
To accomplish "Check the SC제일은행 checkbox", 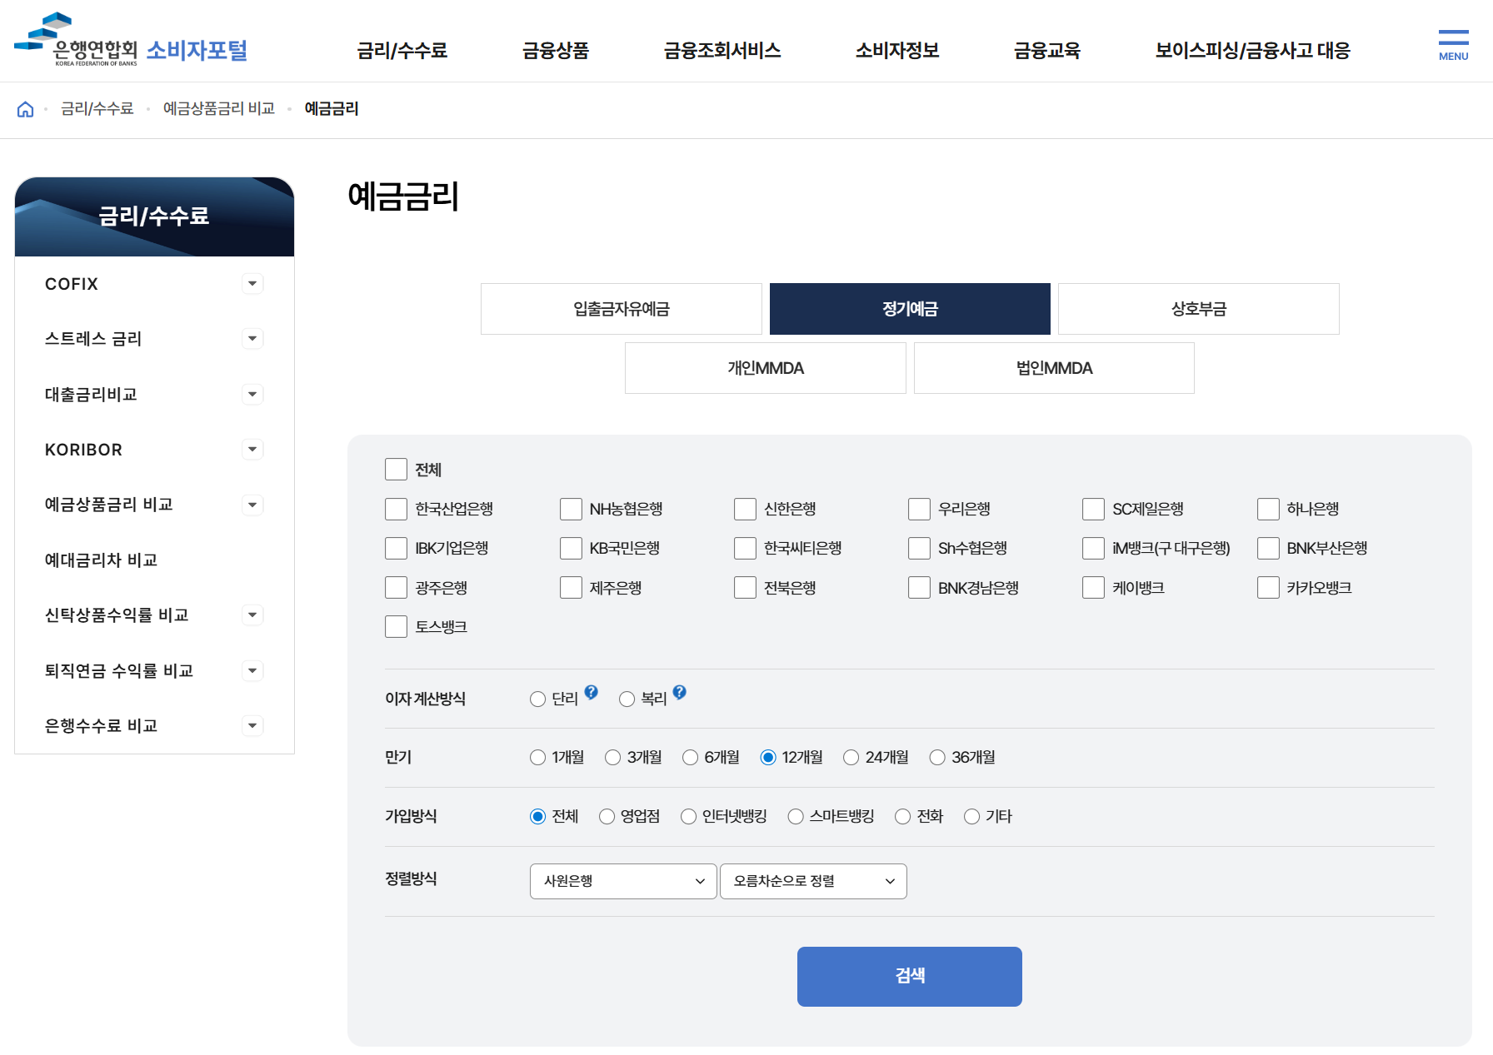I will (1093, 509).
